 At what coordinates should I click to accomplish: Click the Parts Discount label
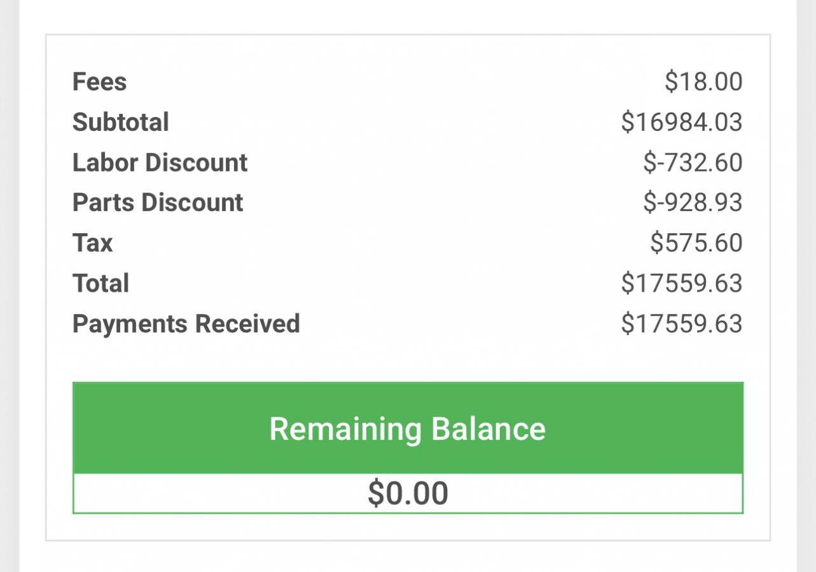tap(158, 203)
